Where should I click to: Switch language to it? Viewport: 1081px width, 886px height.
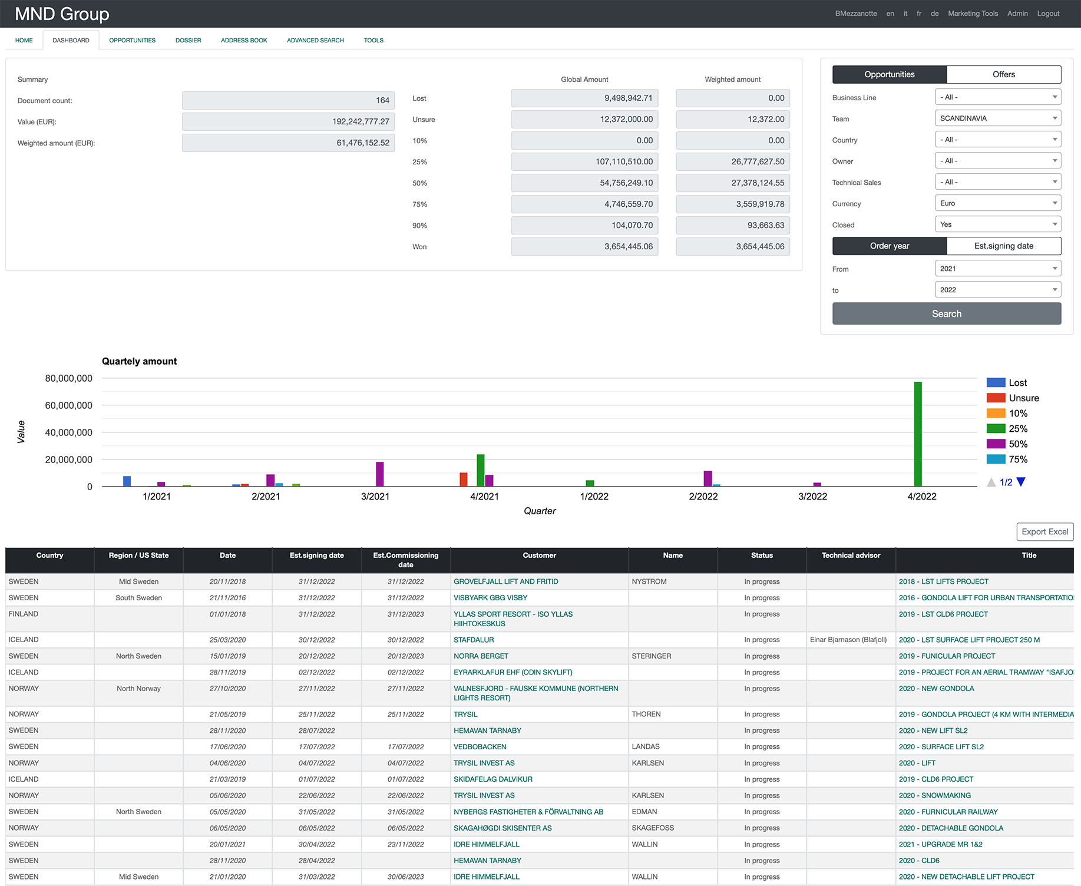(905, 14)
